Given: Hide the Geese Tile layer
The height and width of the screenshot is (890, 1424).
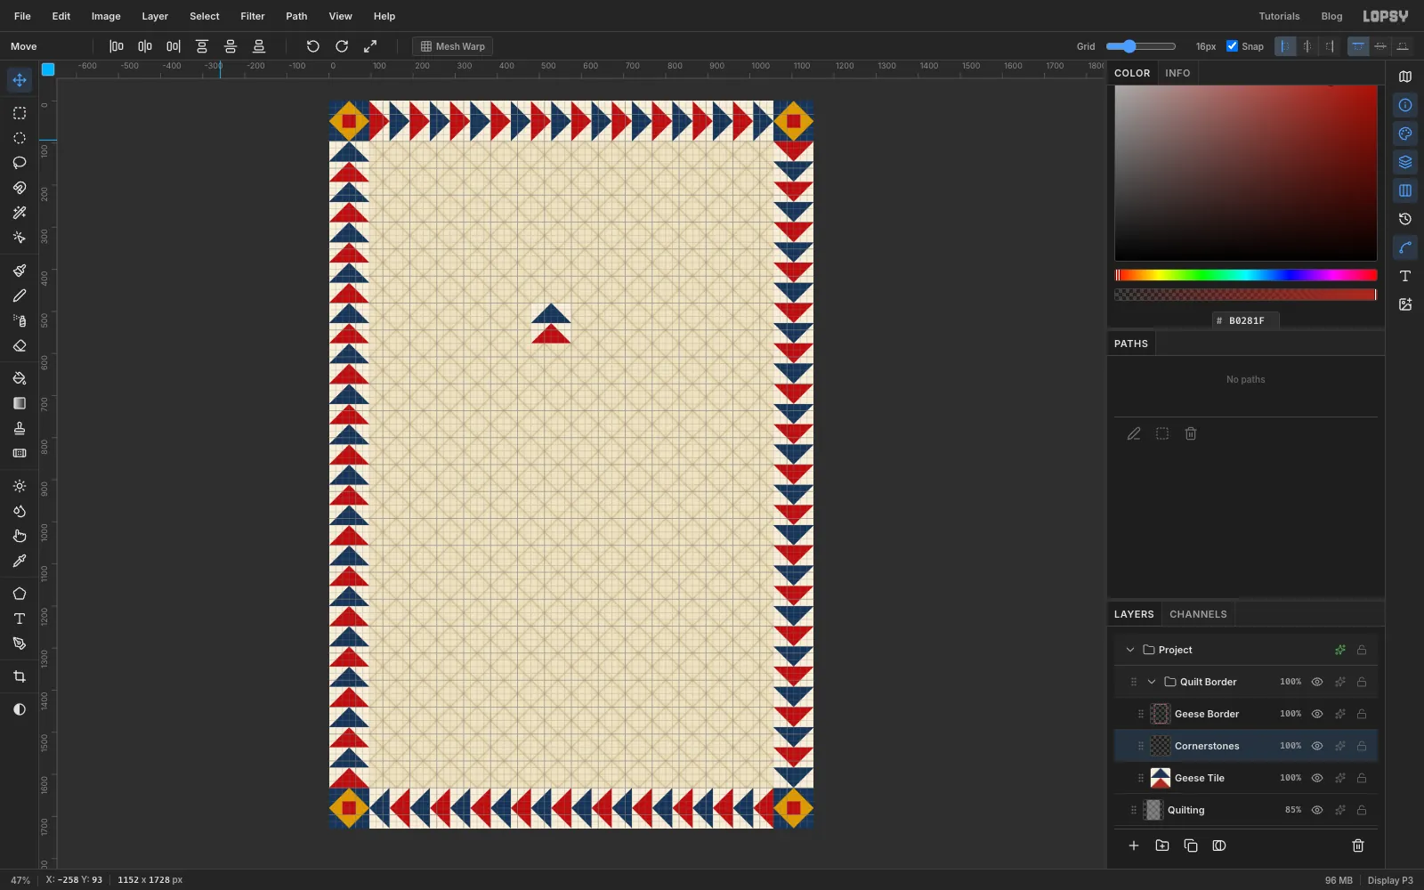Looking at the screenshot, I should coord(1317,778).
